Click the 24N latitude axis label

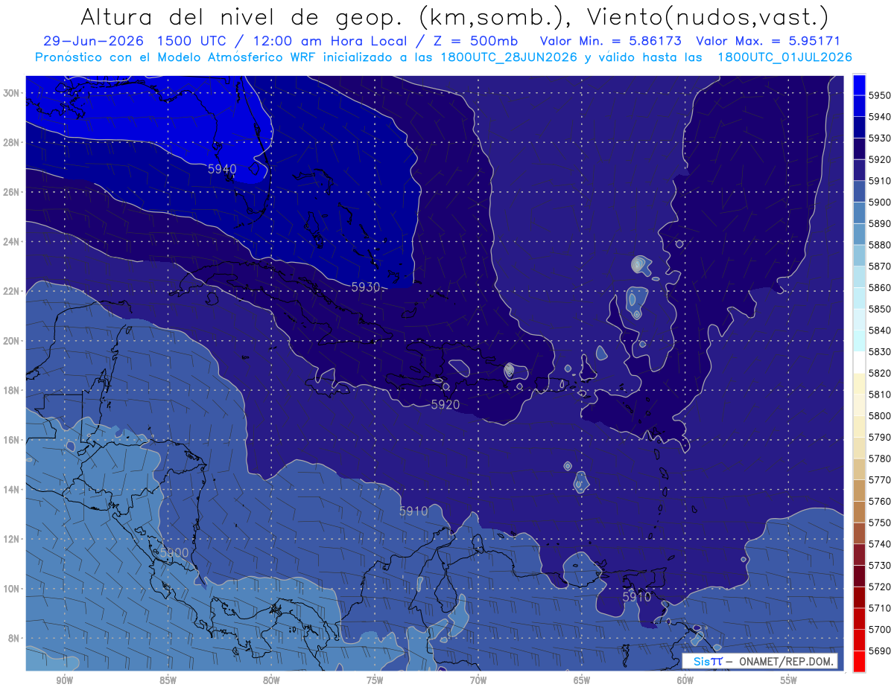click(10, 242)
